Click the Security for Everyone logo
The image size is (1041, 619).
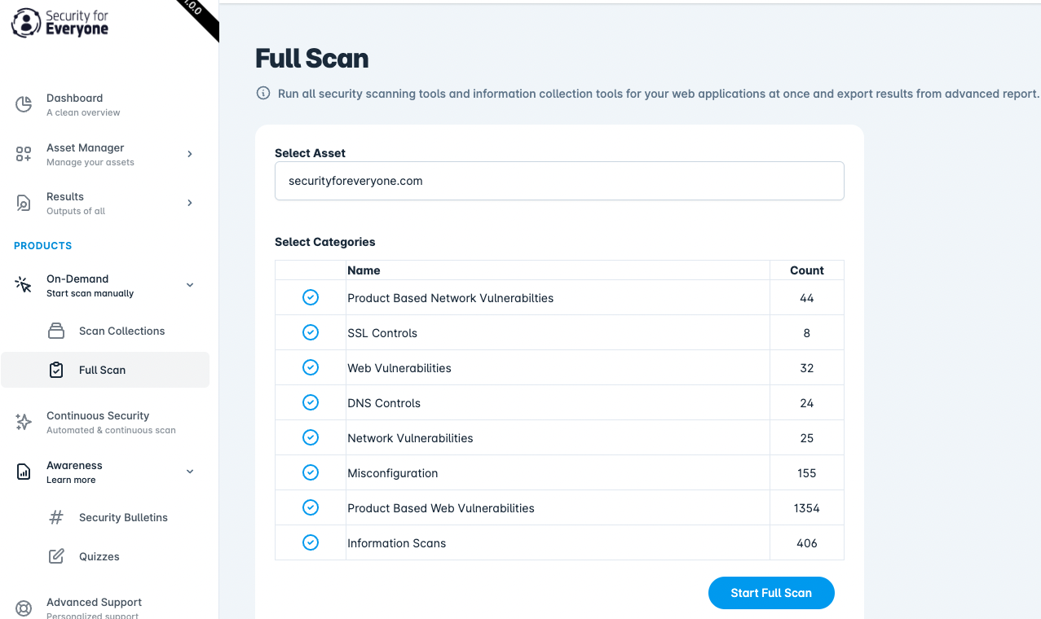click(60, 23)
